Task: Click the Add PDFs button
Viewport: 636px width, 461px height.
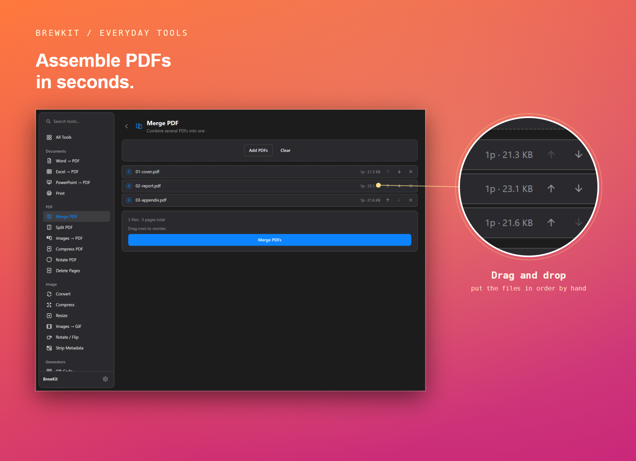Action: (x=258, y=150)
